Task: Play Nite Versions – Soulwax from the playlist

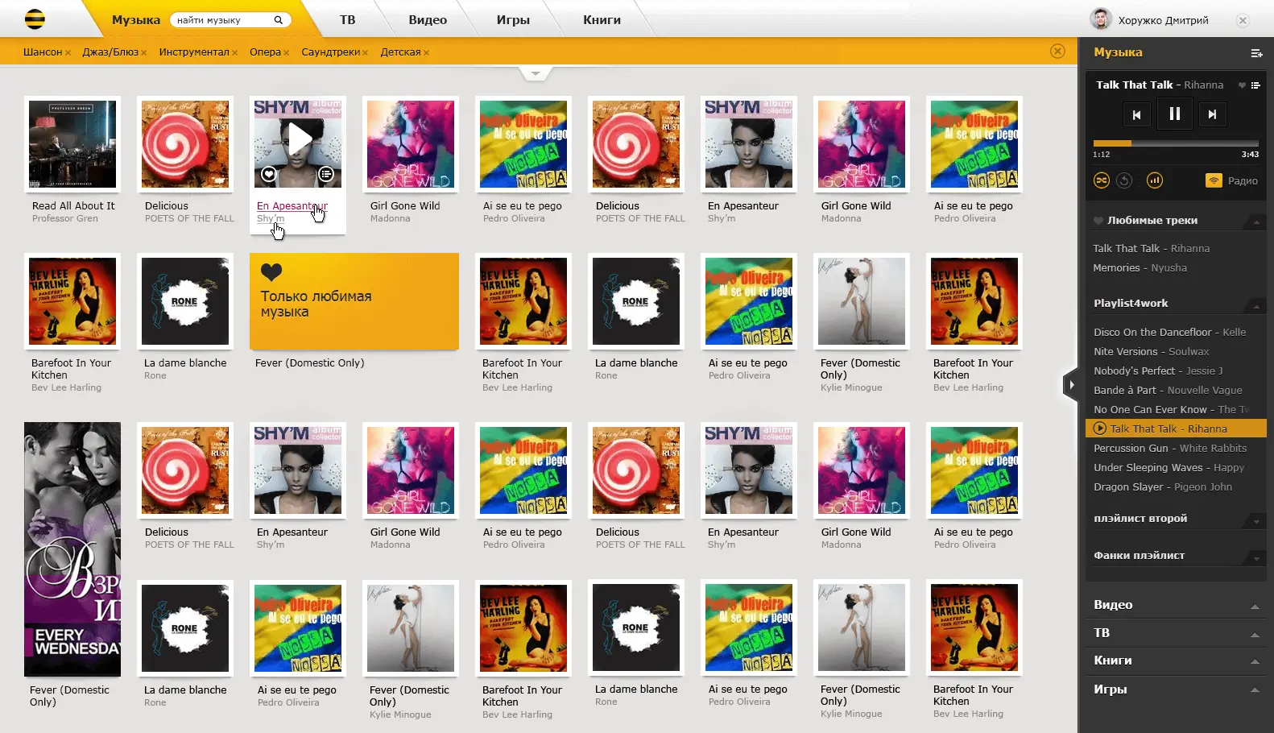Action: tap(1151, 351)
